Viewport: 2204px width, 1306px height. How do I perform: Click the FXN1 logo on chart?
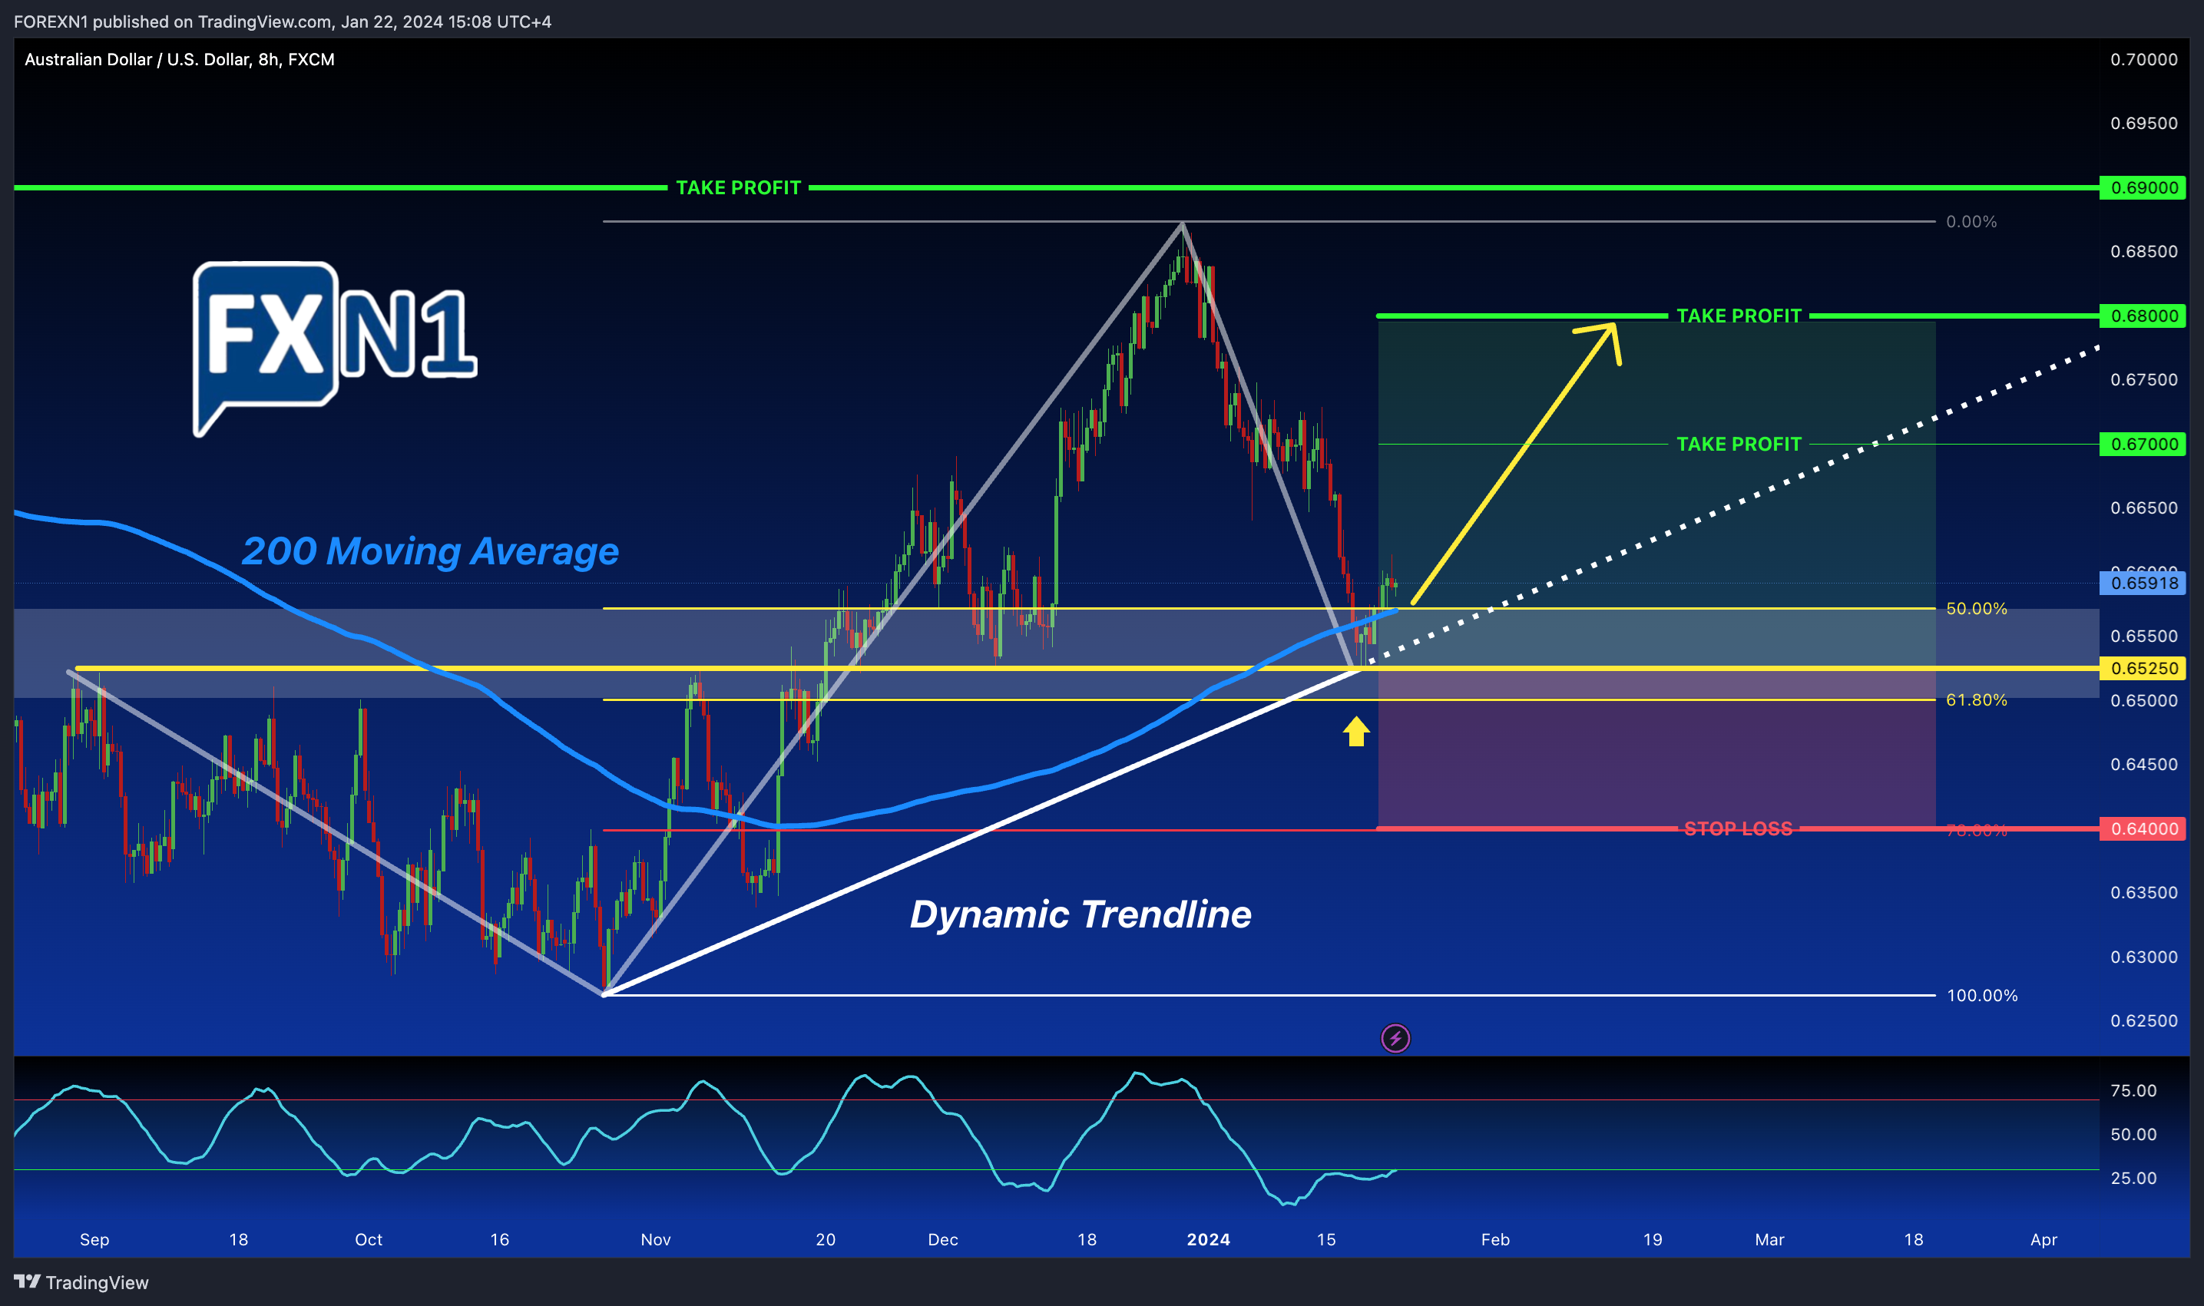[x=335, y=349]
